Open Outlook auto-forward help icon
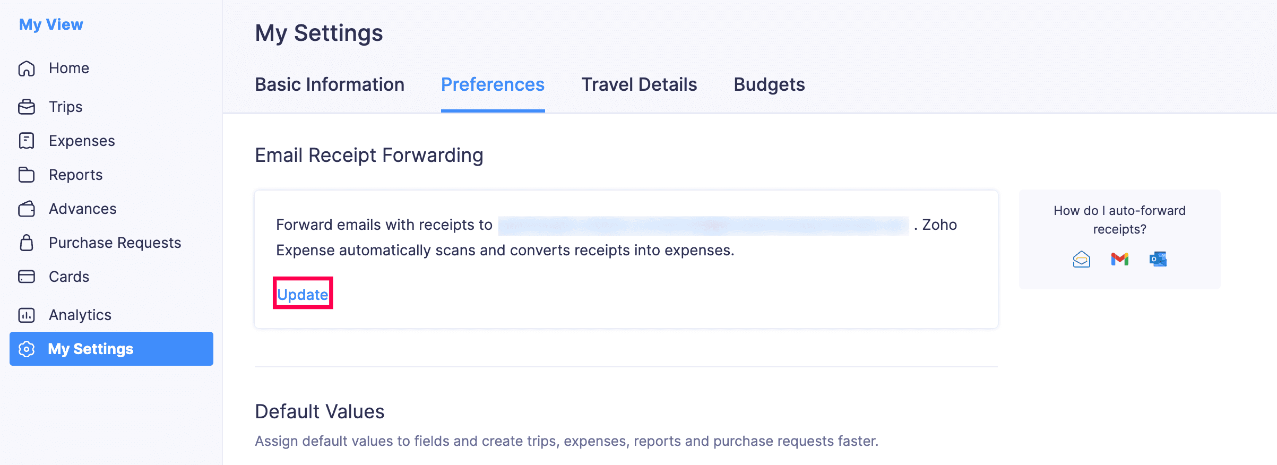Image resolution: width=1277 pixels, height=465 pixels. pyautogui.click(x=1158, y=259)
